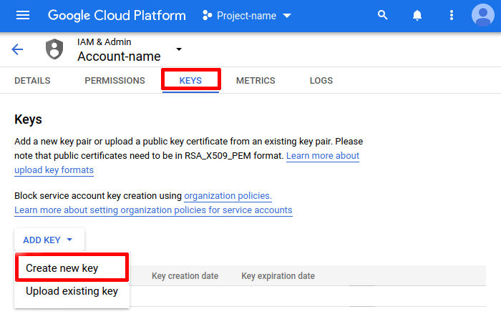This screenshot has height=314, width=501.
Task: Switch to the PERMISSIONS tab
Action: point(115,81)
